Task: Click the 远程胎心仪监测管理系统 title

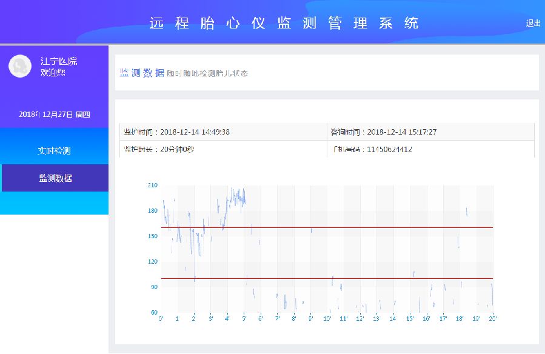Action: tap(284, 23)
